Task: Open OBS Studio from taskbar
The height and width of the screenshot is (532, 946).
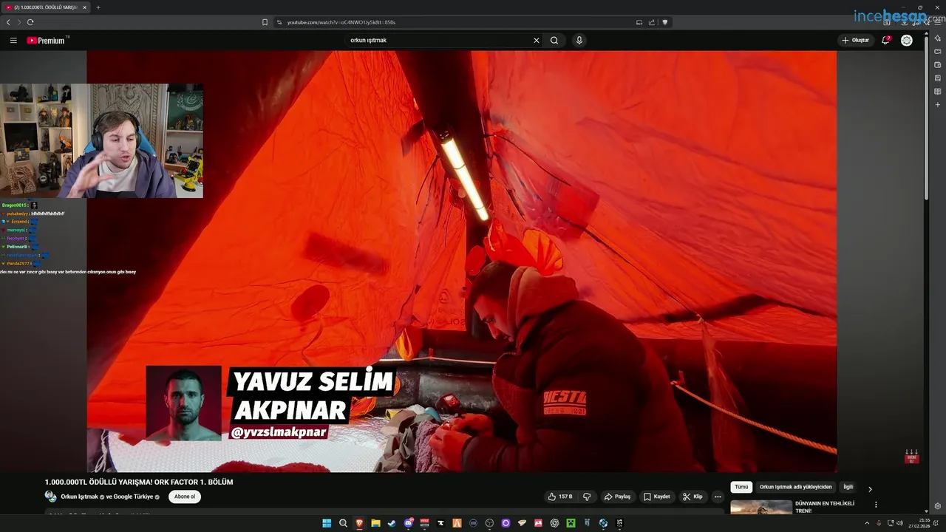Action: point(489,523)
